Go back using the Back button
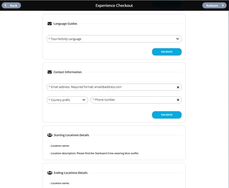Image resolution: width=229 pixels, height=188 pixels. click(11, 5)
